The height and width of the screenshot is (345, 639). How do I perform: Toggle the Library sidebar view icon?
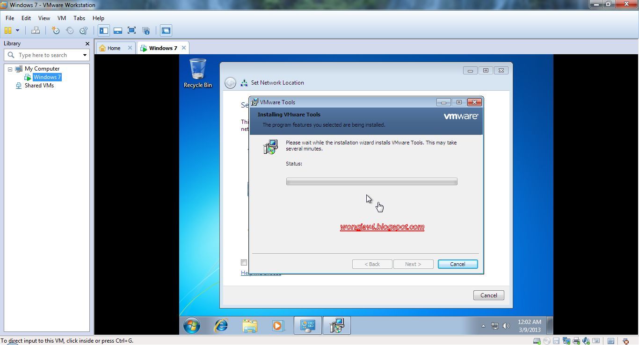[x=104, y=30]
